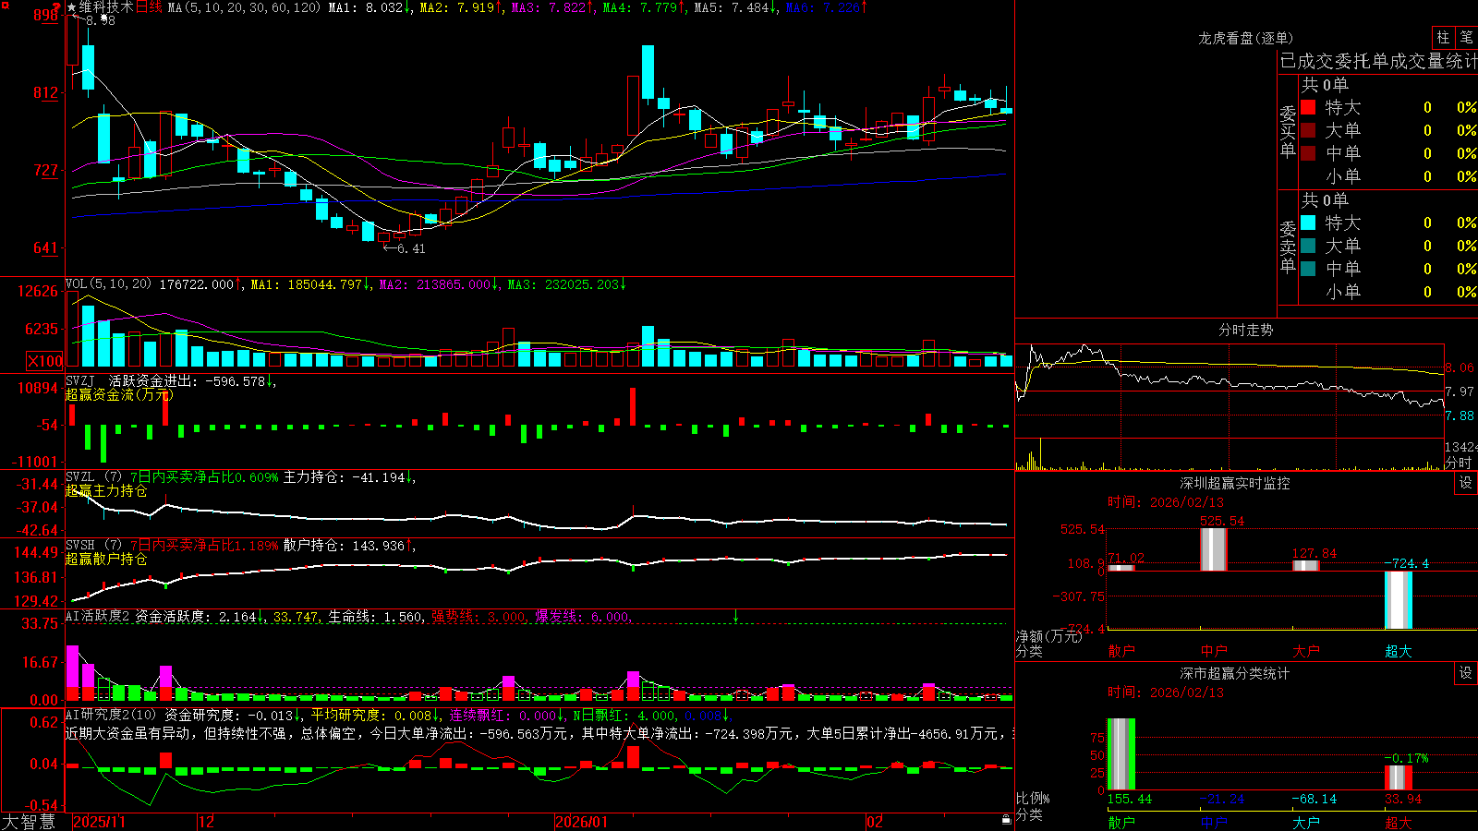
Task: Click 强势线: 3.000 label
Action: (x=480, y=617)
